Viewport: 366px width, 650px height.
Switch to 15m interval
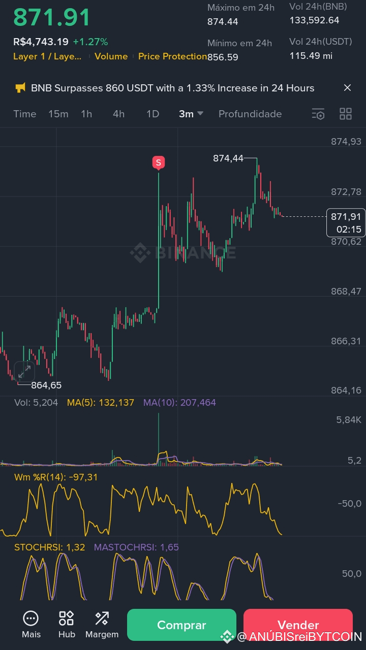click(x=58, y=114)
